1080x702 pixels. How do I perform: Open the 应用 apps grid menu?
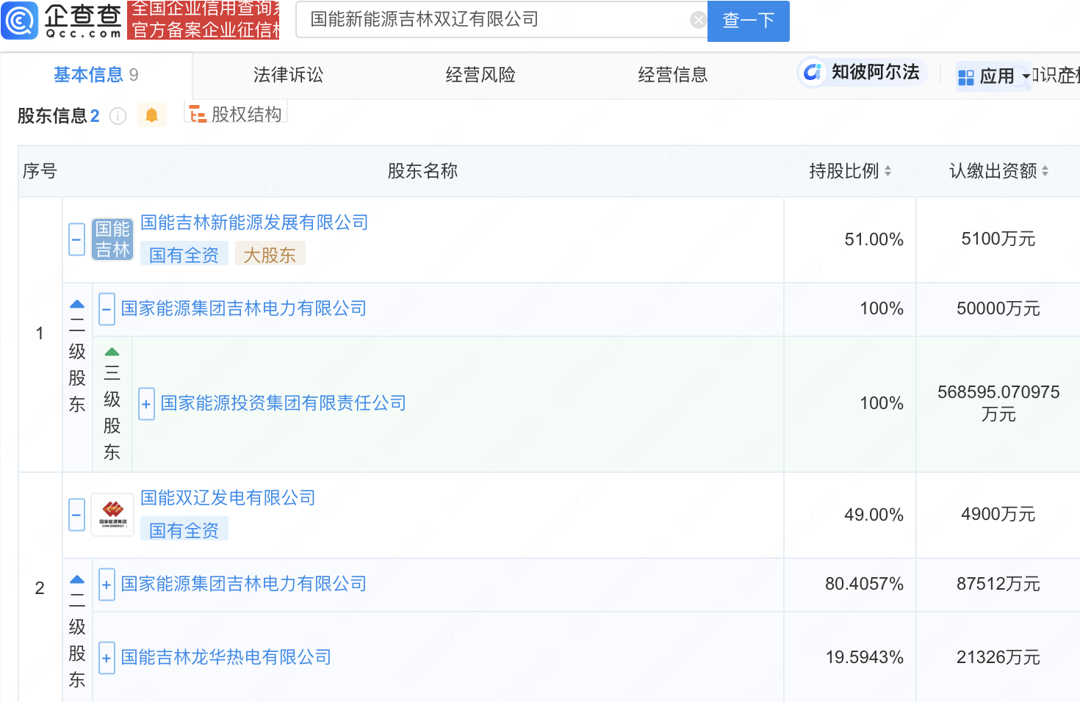[987, 76]
